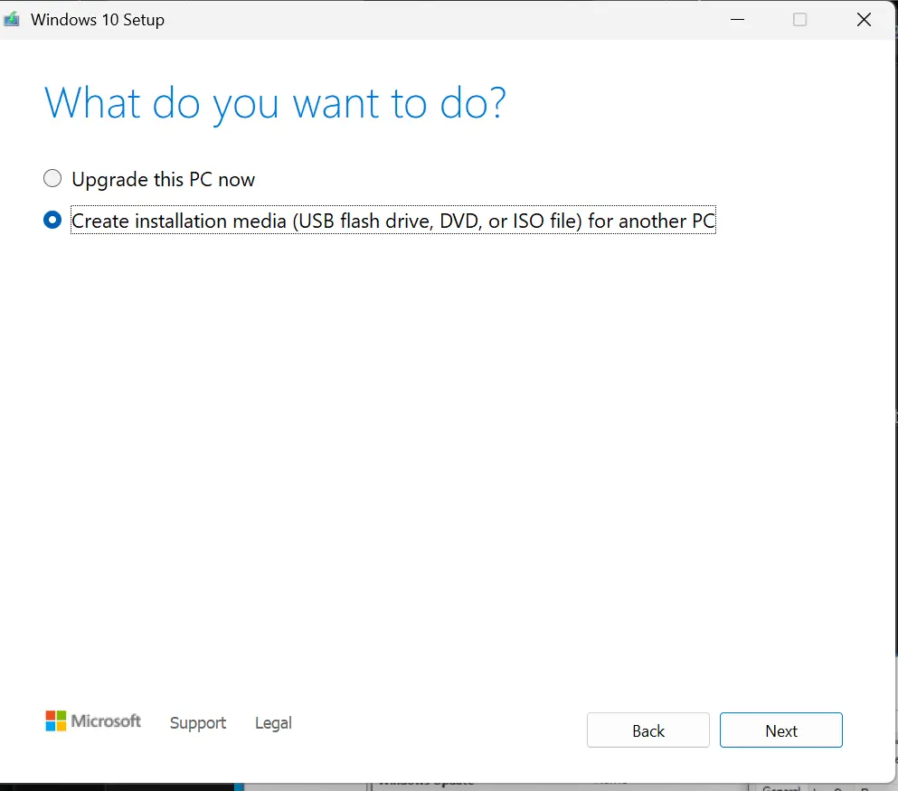Click the "Windows 10 Setup" title text

(98, 20)
